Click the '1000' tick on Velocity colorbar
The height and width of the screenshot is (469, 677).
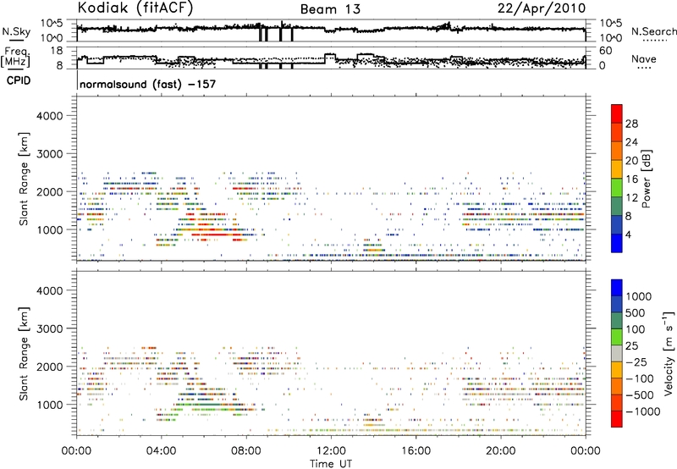pos(639,296)
